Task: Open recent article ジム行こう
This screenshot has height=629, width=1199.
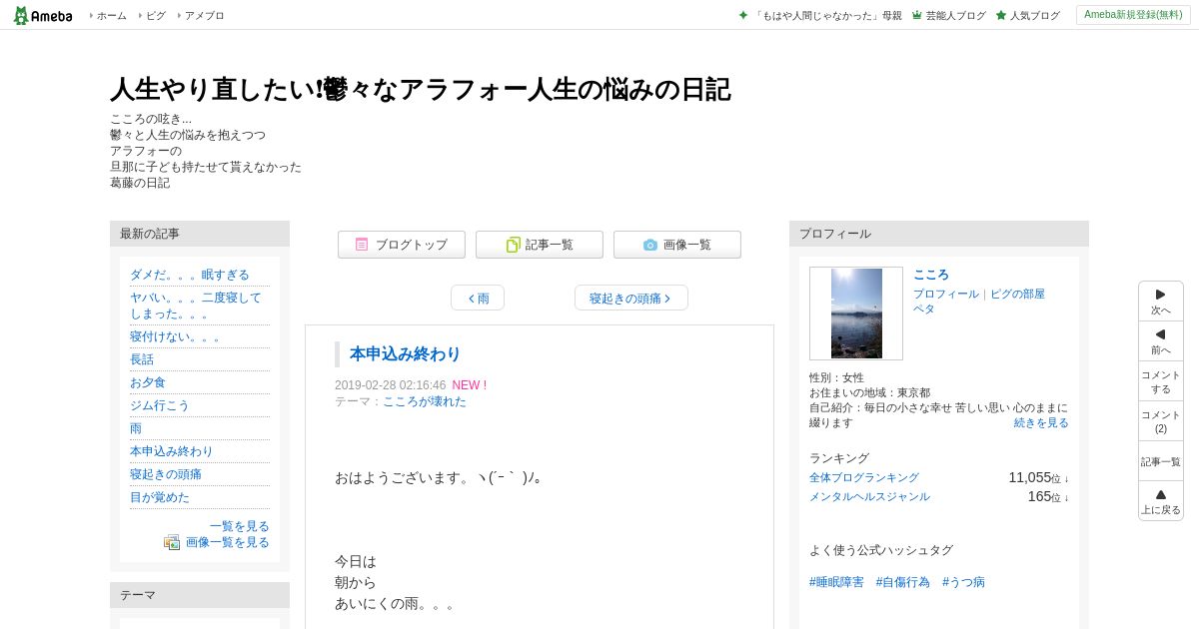Action: coord(160,405)
